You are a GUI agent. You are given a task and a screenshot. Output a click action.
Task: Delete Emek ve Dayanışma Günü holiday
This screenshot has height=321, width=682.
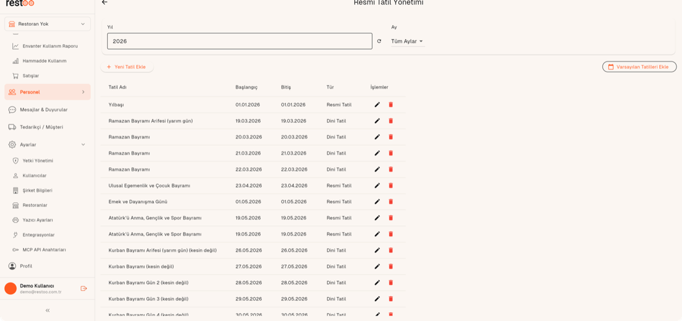(391, 201)
